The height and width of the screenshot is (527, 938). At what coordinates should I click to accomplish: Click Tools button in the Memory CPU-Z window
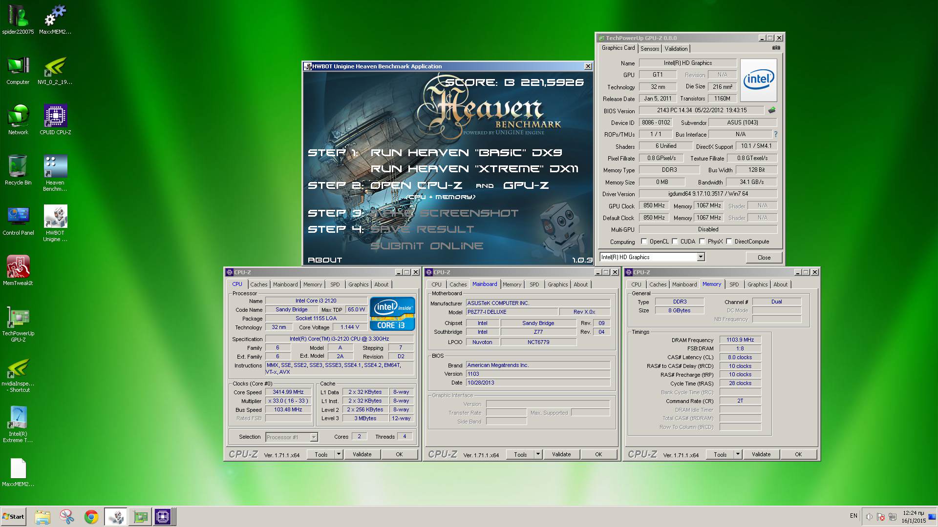pos(720,454)
